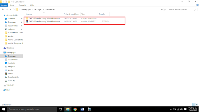This screenshot has height=112, width=199.
Task: Click new folder quick access icon
Action: tap(9, 2)
